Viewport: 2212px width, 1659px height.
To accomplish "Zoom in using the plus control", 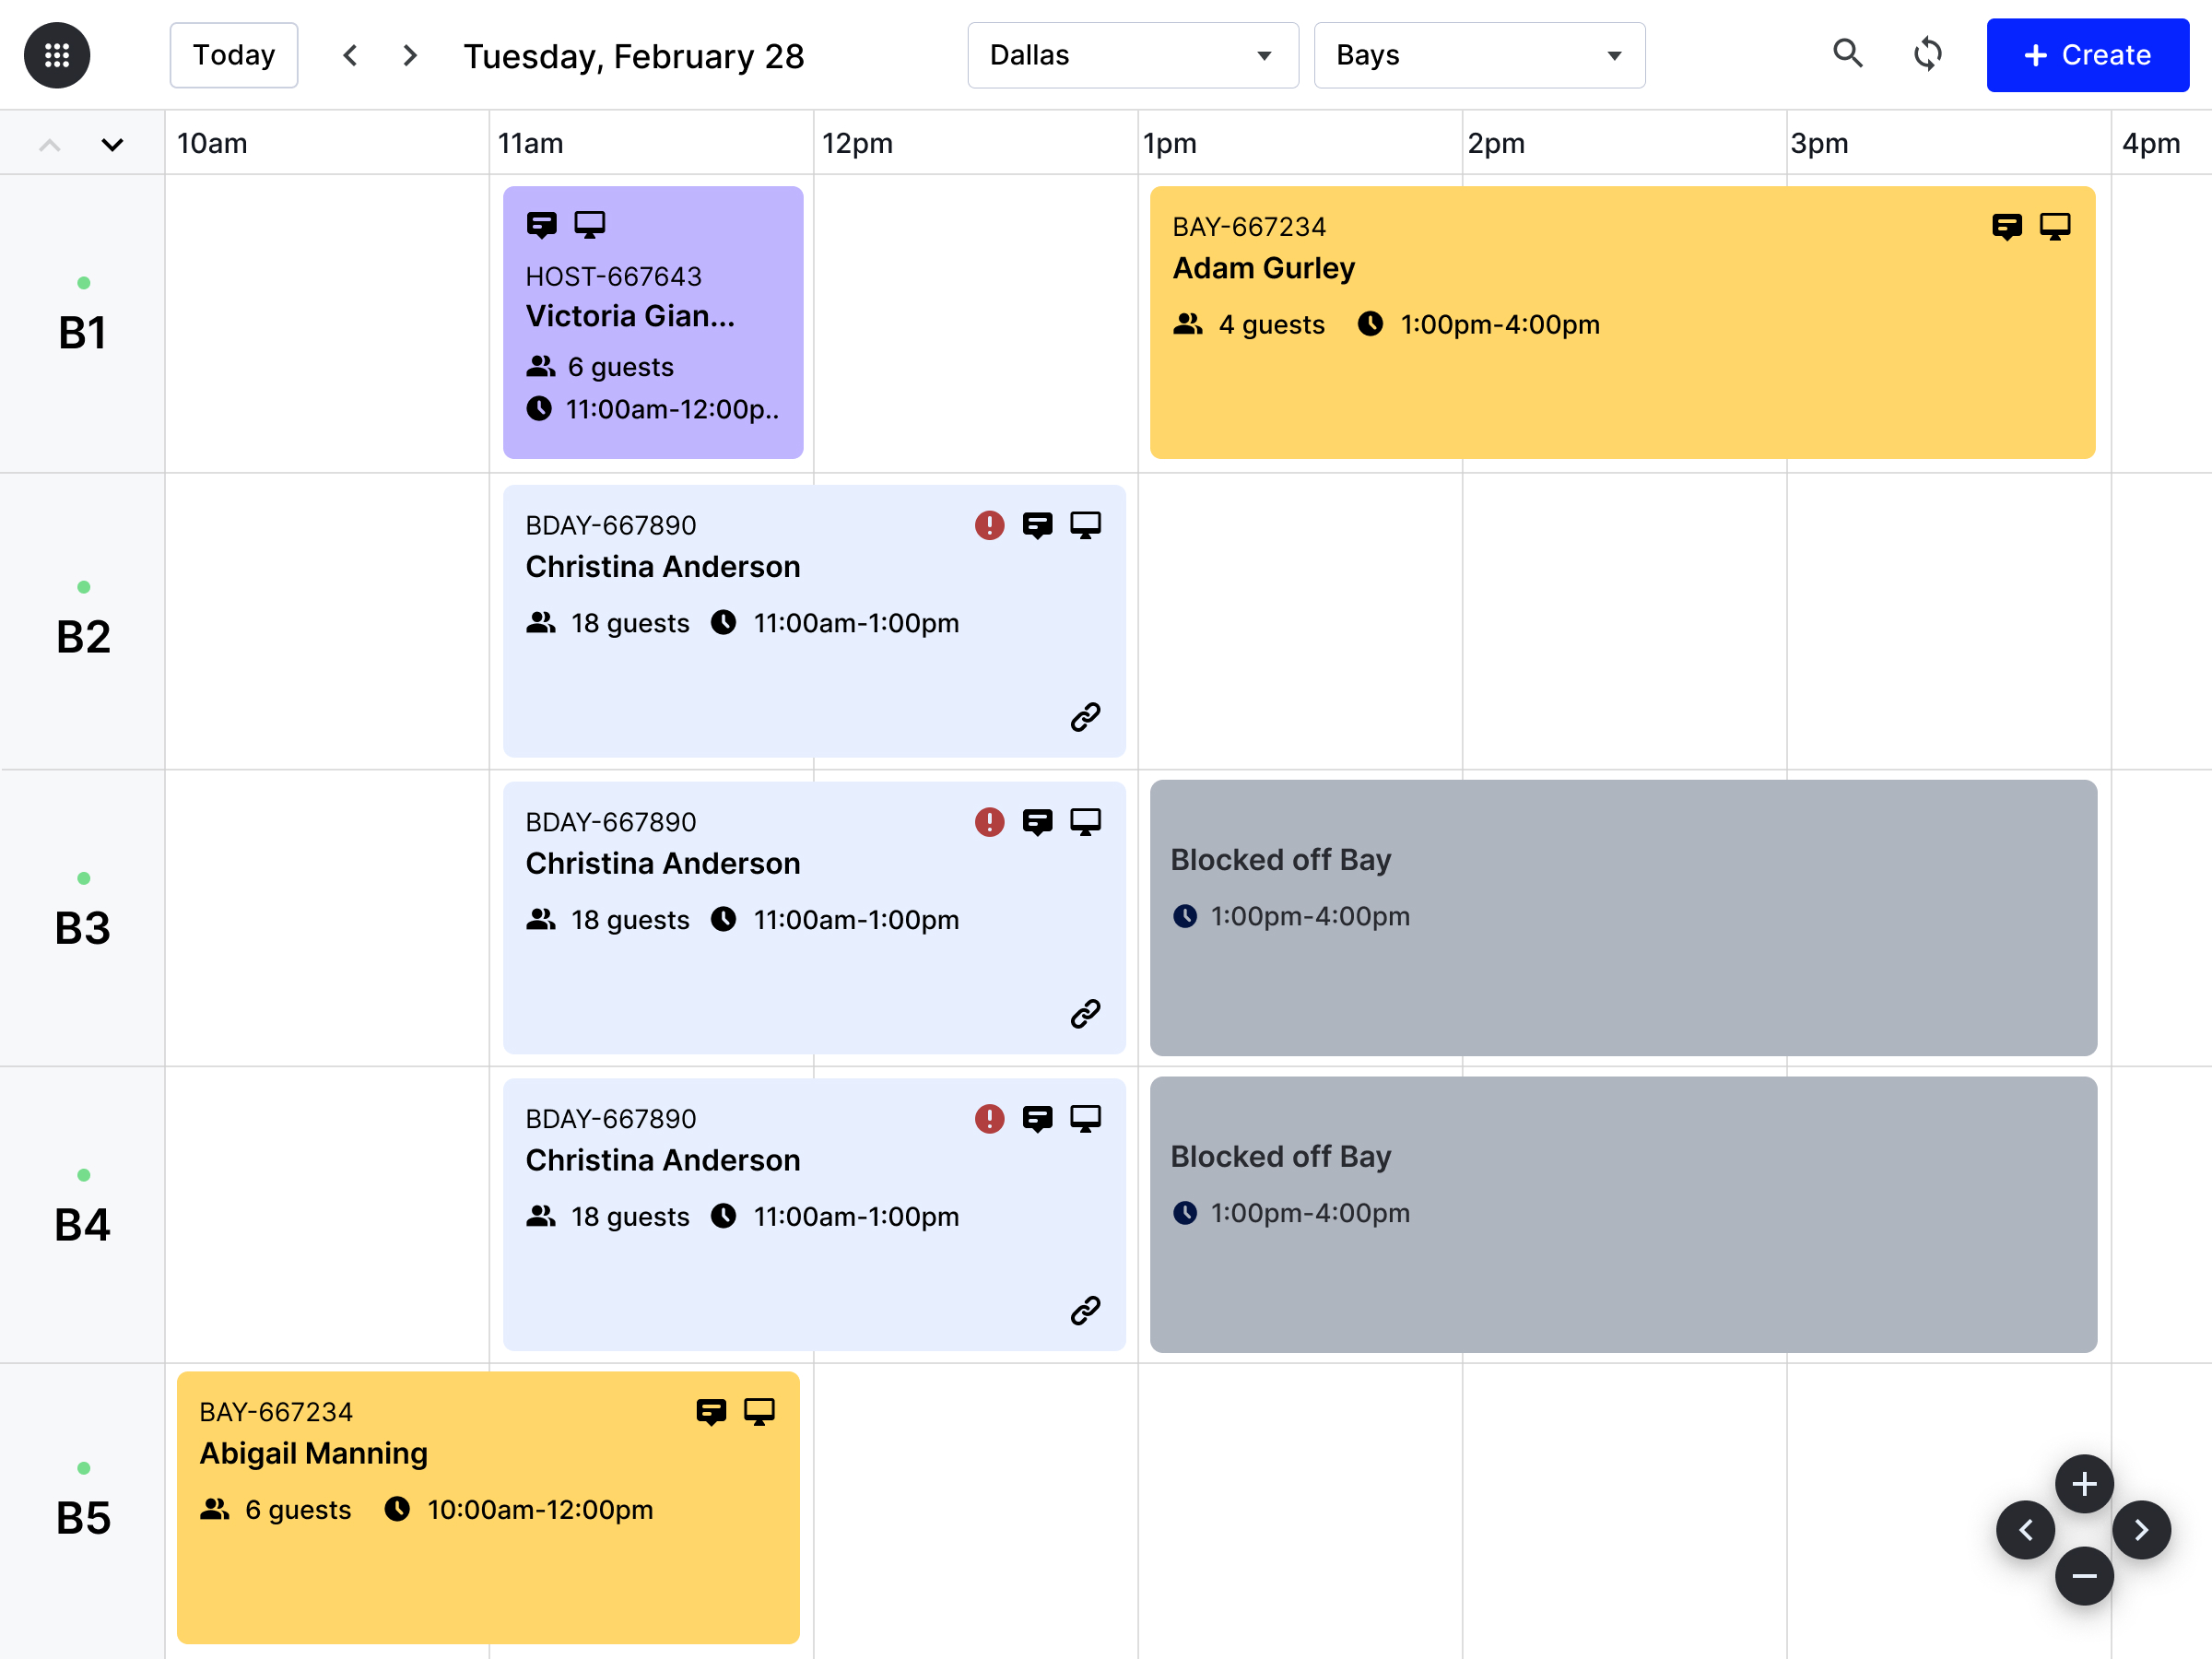I will (2084, 1484).
